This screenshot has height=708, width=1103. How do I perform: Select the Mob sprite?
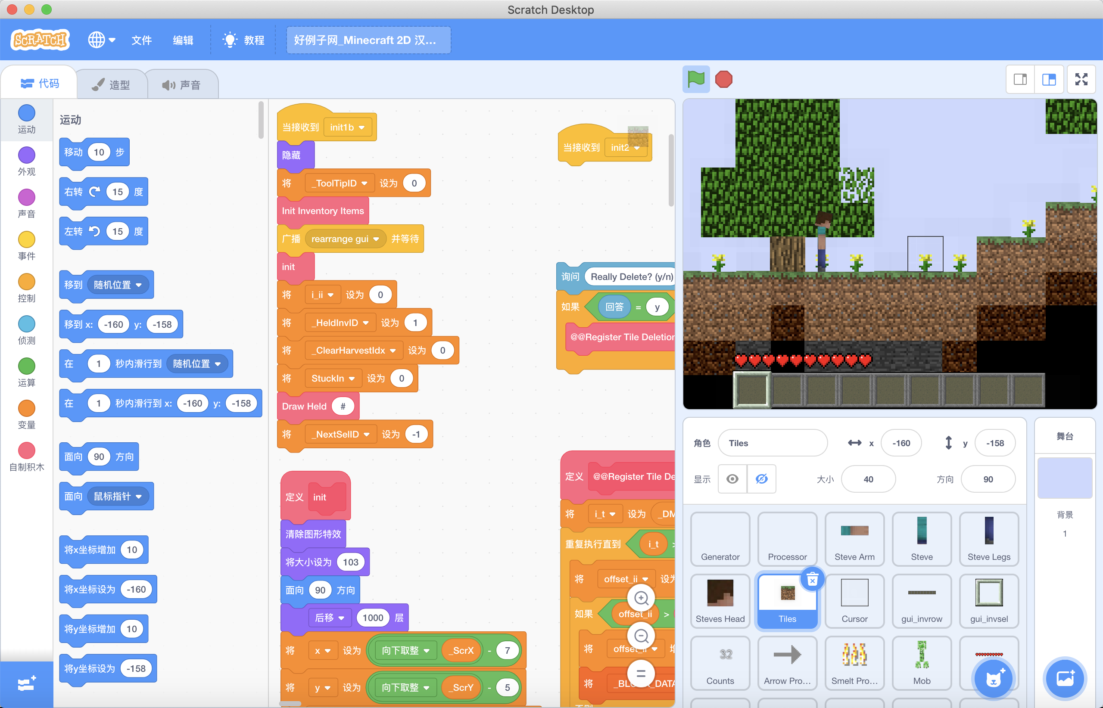coord(922,663)
